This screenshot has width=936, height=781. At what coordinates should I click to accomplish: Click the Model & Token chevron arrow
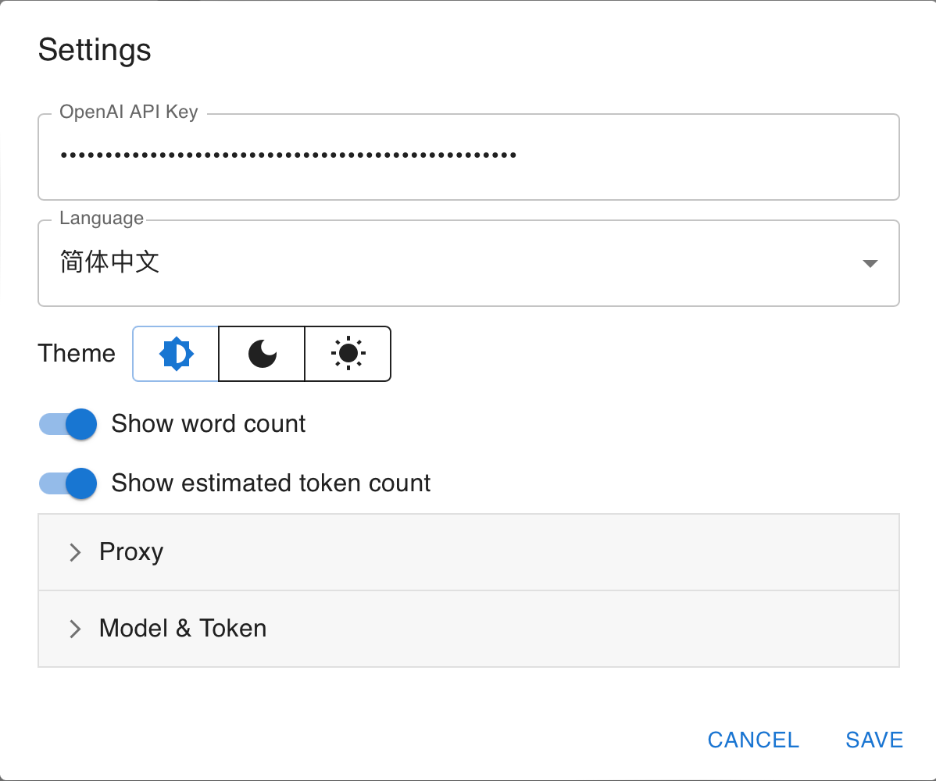click(75, 629)
